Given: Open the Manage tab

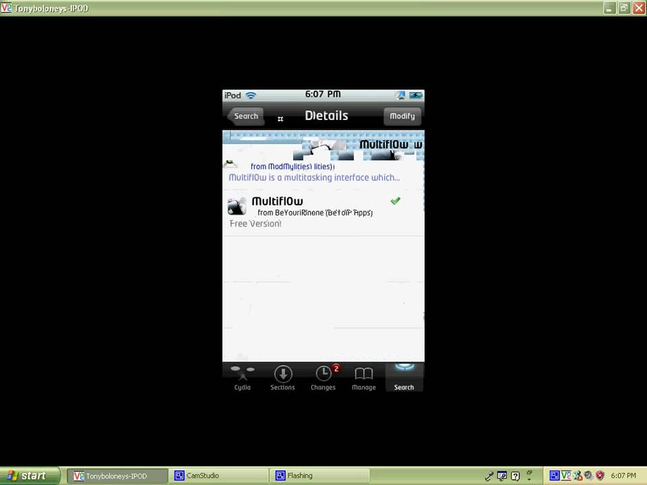Looking at the screenshot, I should [x=363, y=378].
